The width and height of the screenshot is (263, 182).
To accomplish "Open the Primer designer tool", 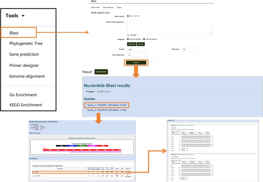I will [x=24, y=65].
